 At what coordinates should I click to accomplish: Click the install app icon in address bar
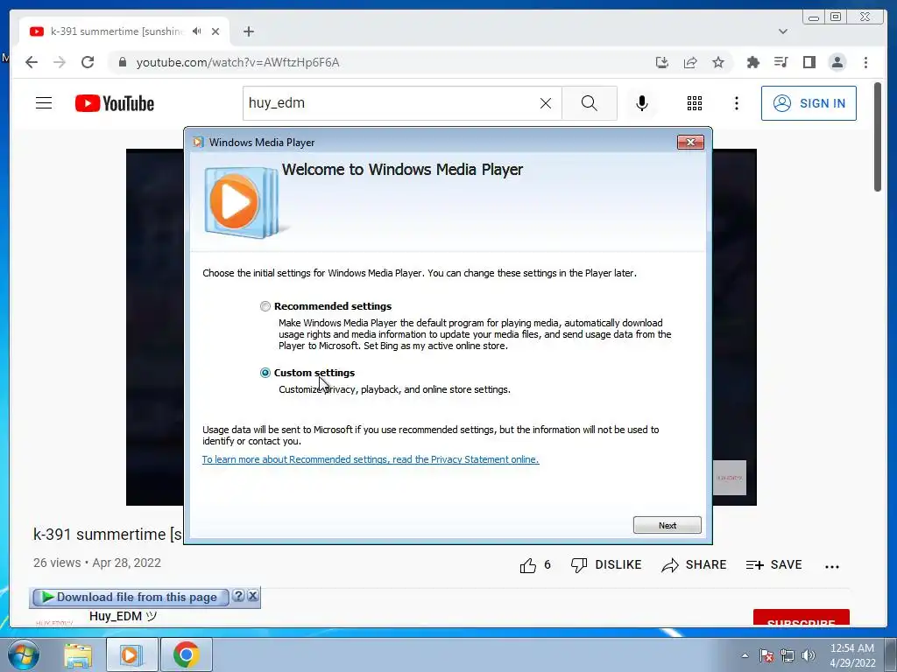[662, 62]
